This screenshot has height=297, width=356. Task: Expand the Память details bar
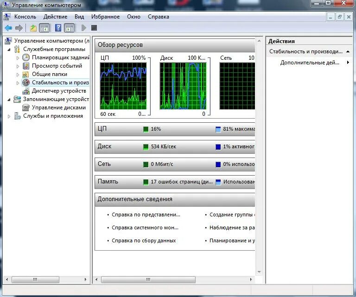point(175,182)
